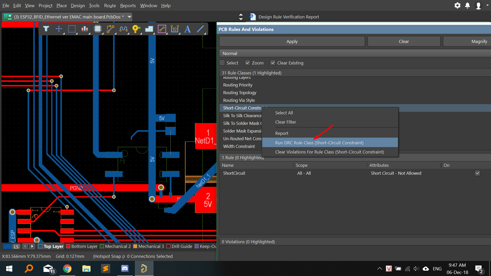The height and width of the screenshot is (276, 491).
Task: Select the place dimension tool
Action: click(175, 29)
